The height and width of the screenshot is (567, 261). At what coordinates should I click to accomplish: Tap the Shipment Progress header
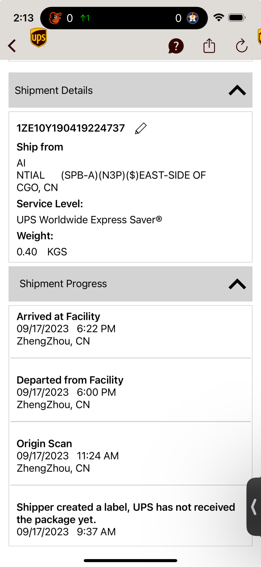click(63, 284)
